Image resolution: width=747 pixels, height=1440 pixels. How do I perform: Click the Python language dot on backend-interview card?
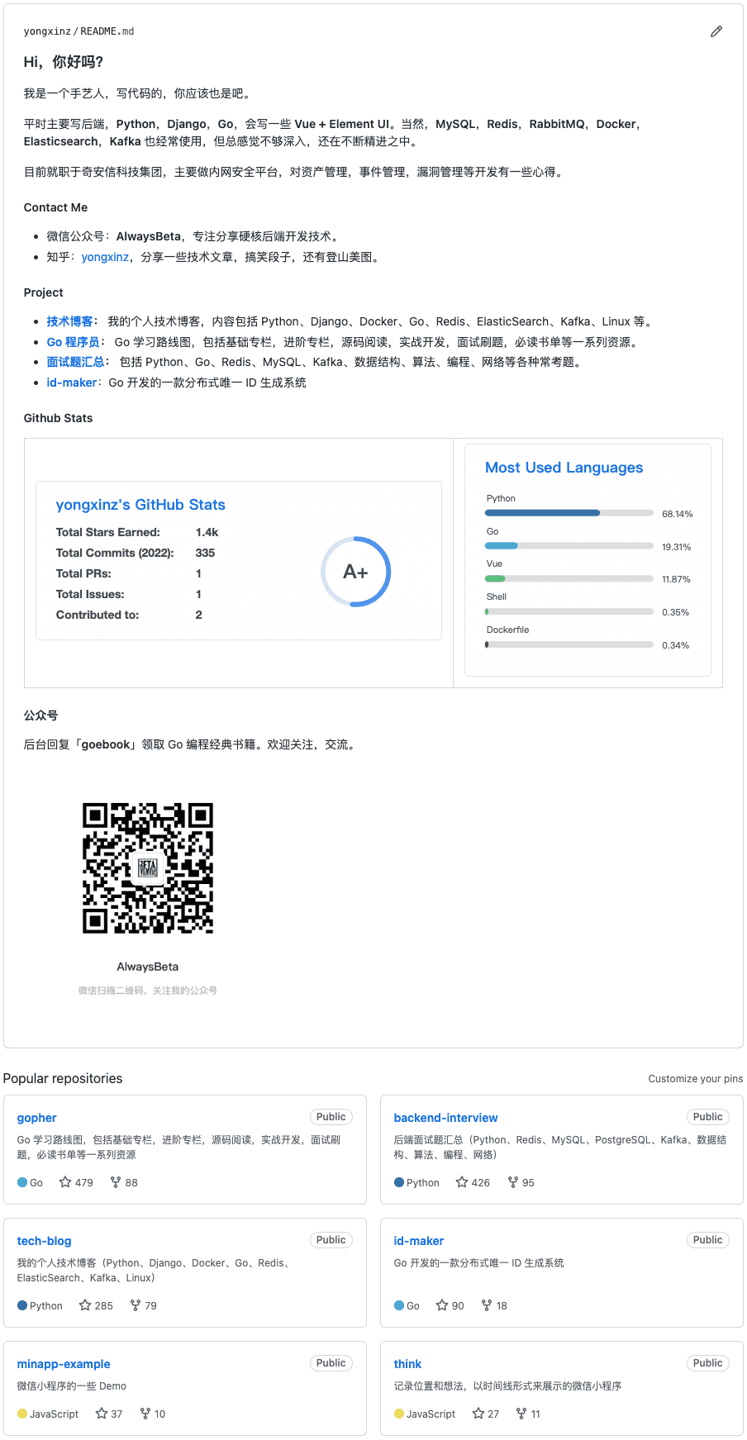coord(399,1182)
